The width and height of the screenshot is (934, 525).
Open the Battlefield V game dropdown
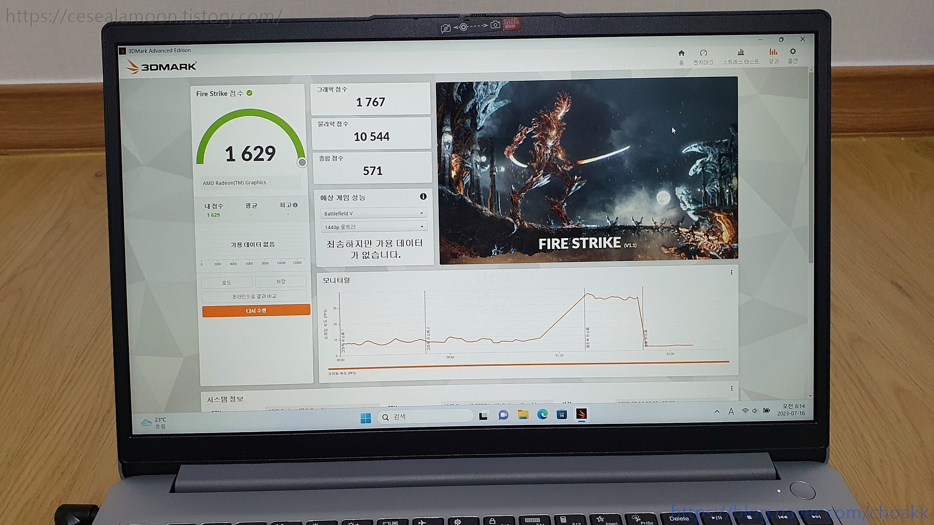[374, 213]
